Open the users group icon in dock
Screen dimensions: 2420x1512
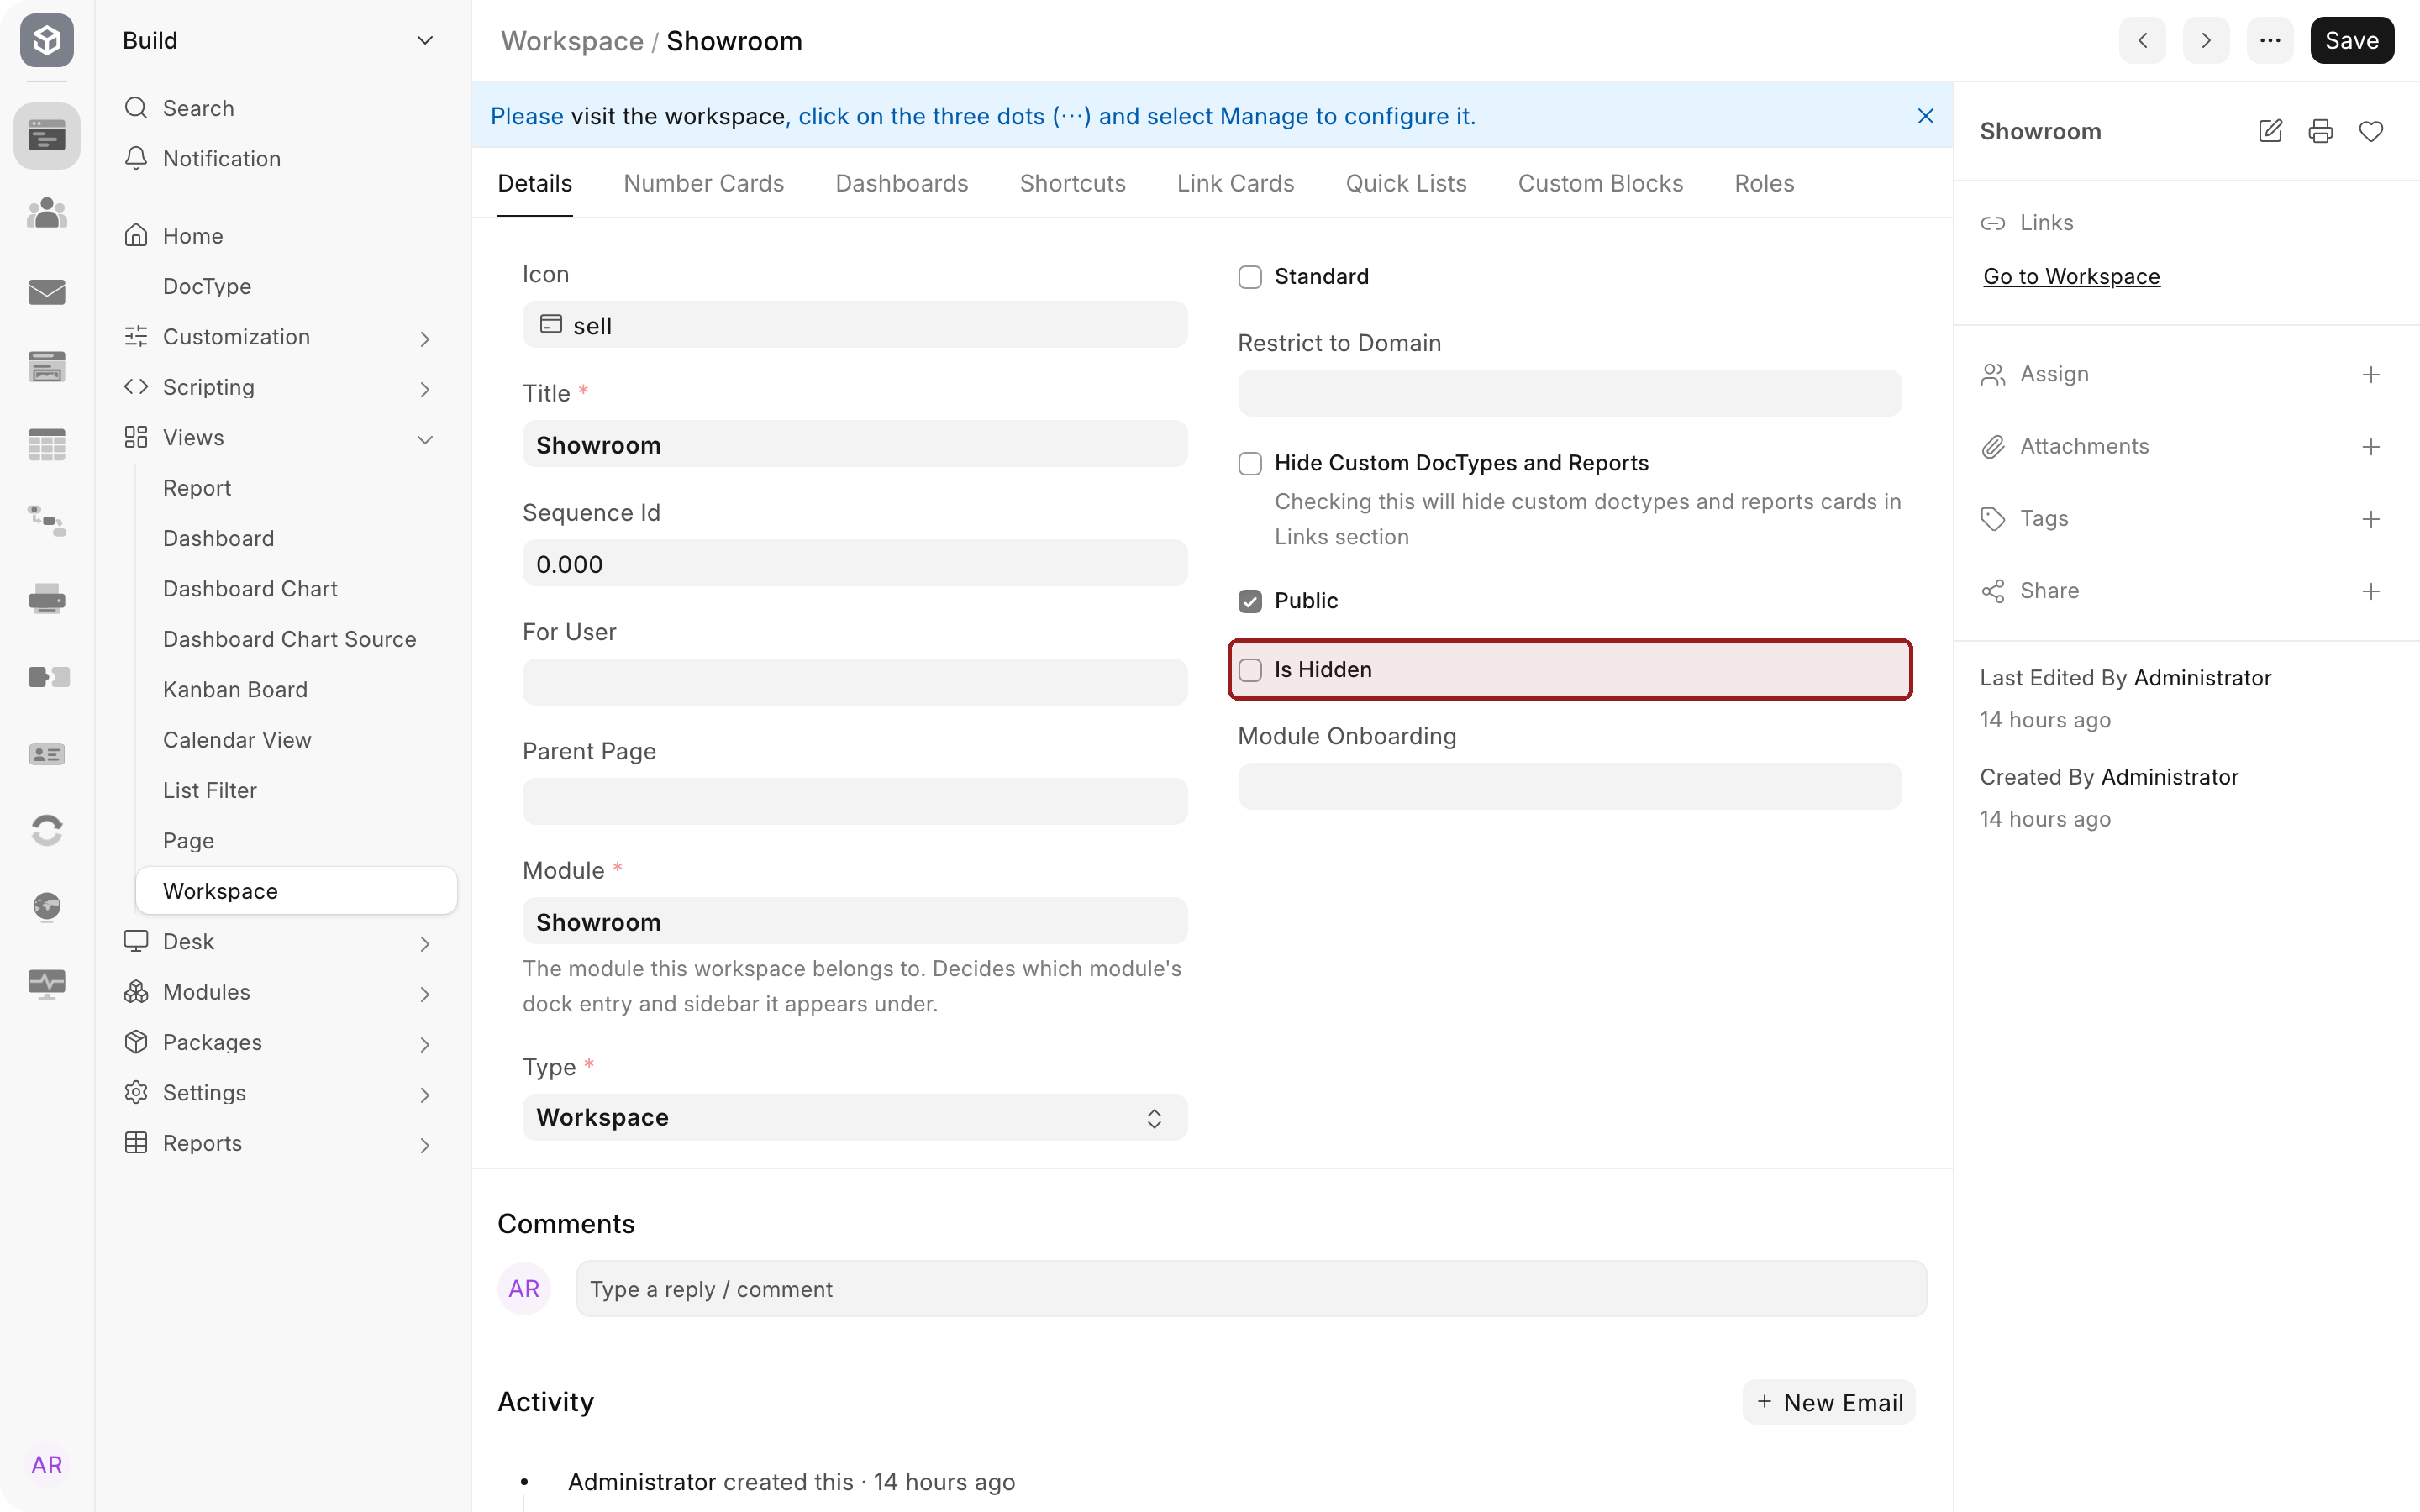click(x=47, y=213)
